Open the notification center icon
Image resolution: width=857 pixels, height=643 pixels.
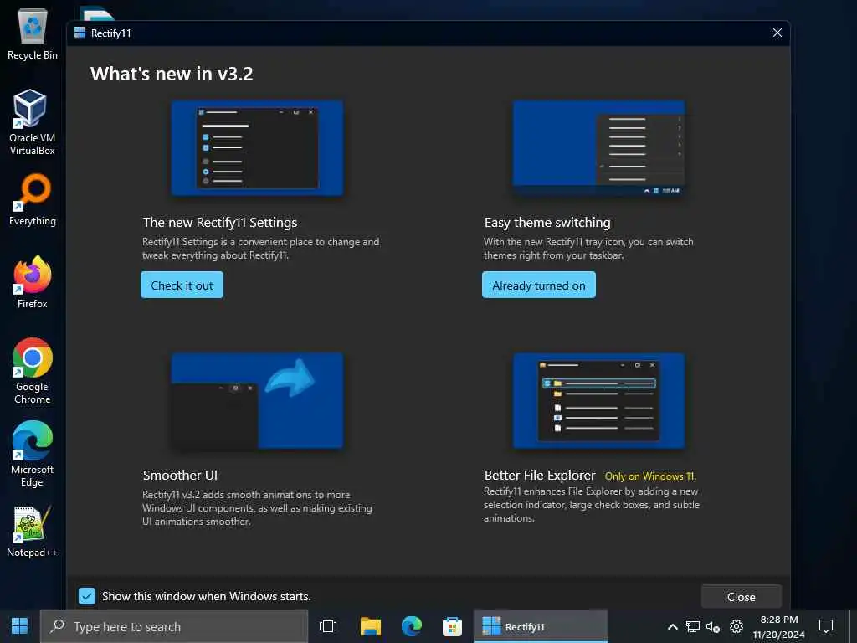point(826,626)
